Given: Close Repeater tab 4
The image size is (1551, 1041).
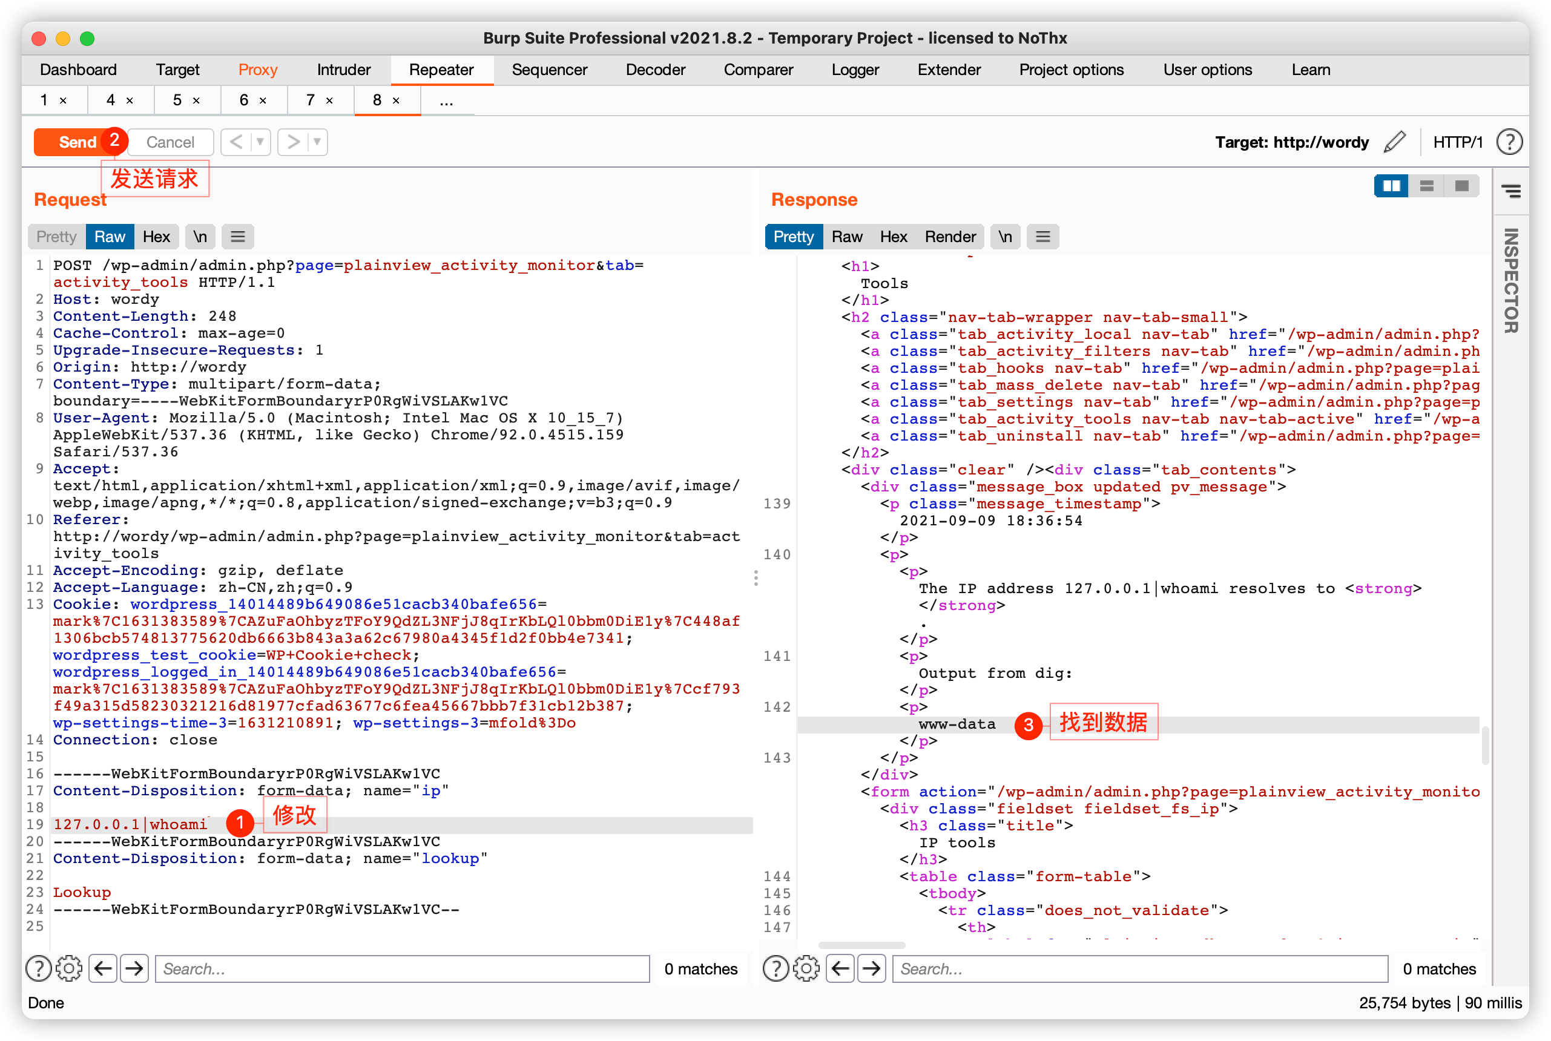Looking at the screenshot, I should 130,100.
